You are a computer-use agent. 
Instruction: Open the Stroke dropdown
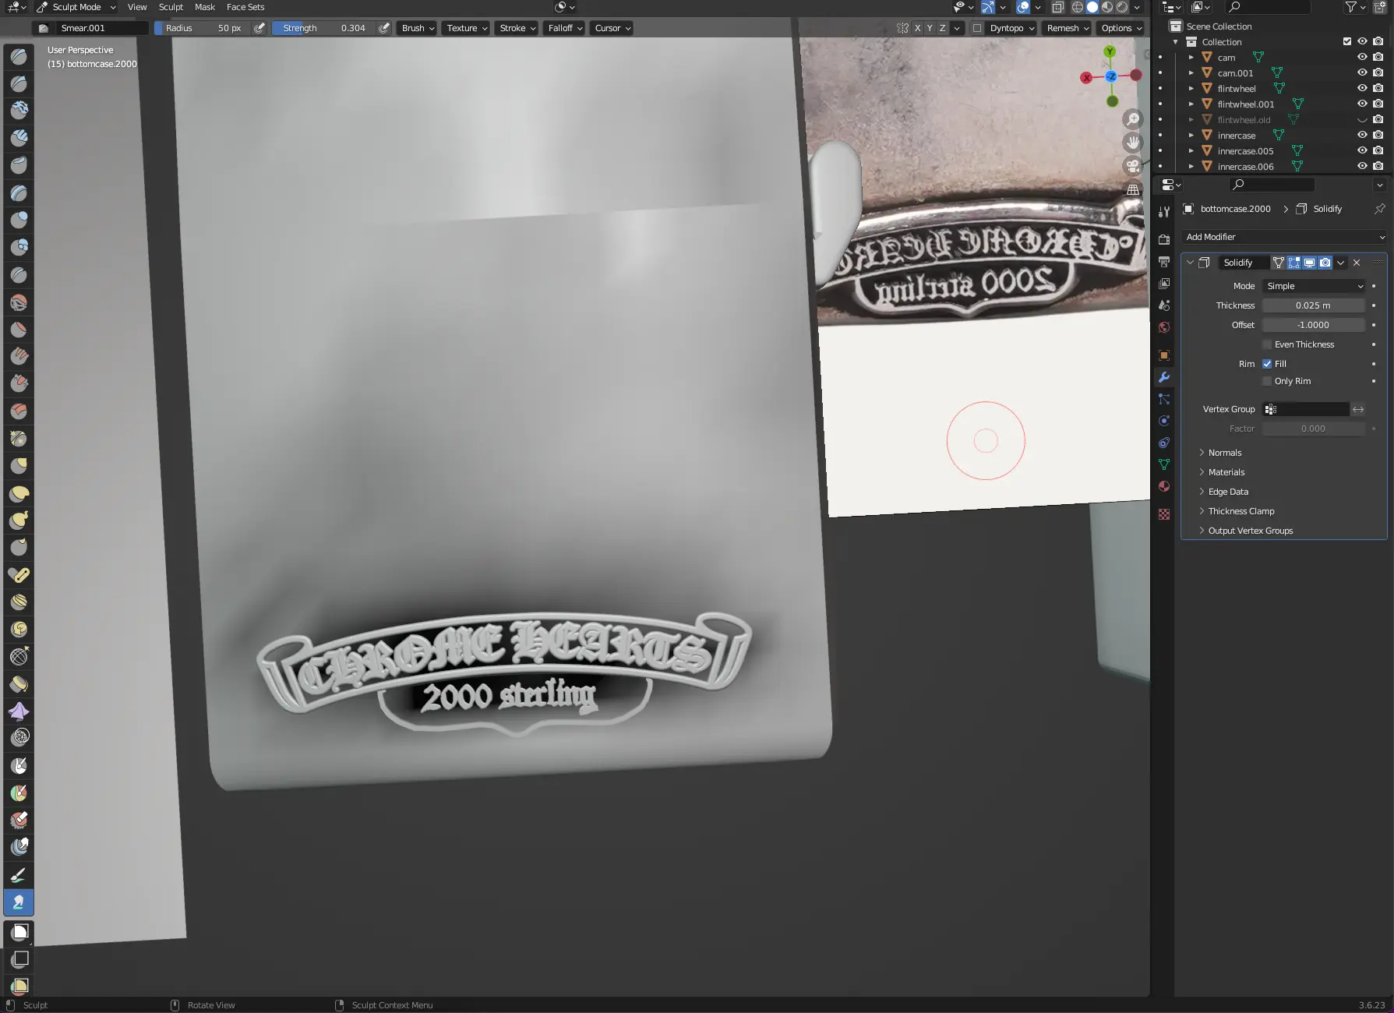pos(517,28)
